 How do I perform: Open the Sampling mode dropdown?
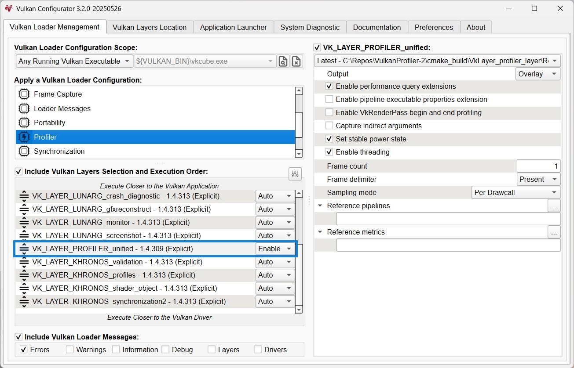(x=515, y=192)
